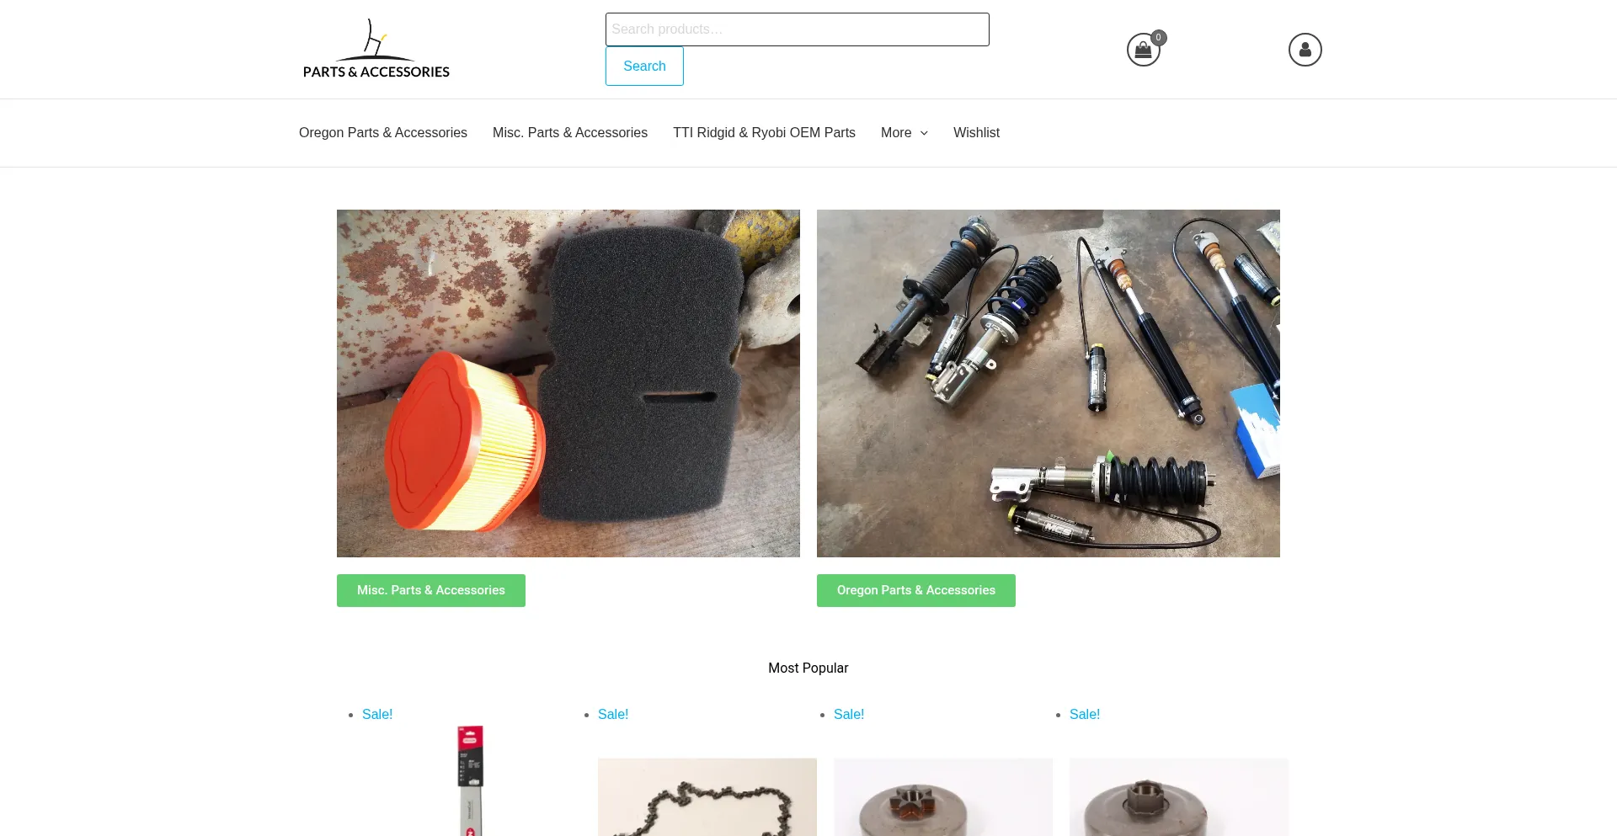Image resolution: width=1617 pixels, height=836 pixels.
Task: Focus the Search products input field
Action: (798, 29)
